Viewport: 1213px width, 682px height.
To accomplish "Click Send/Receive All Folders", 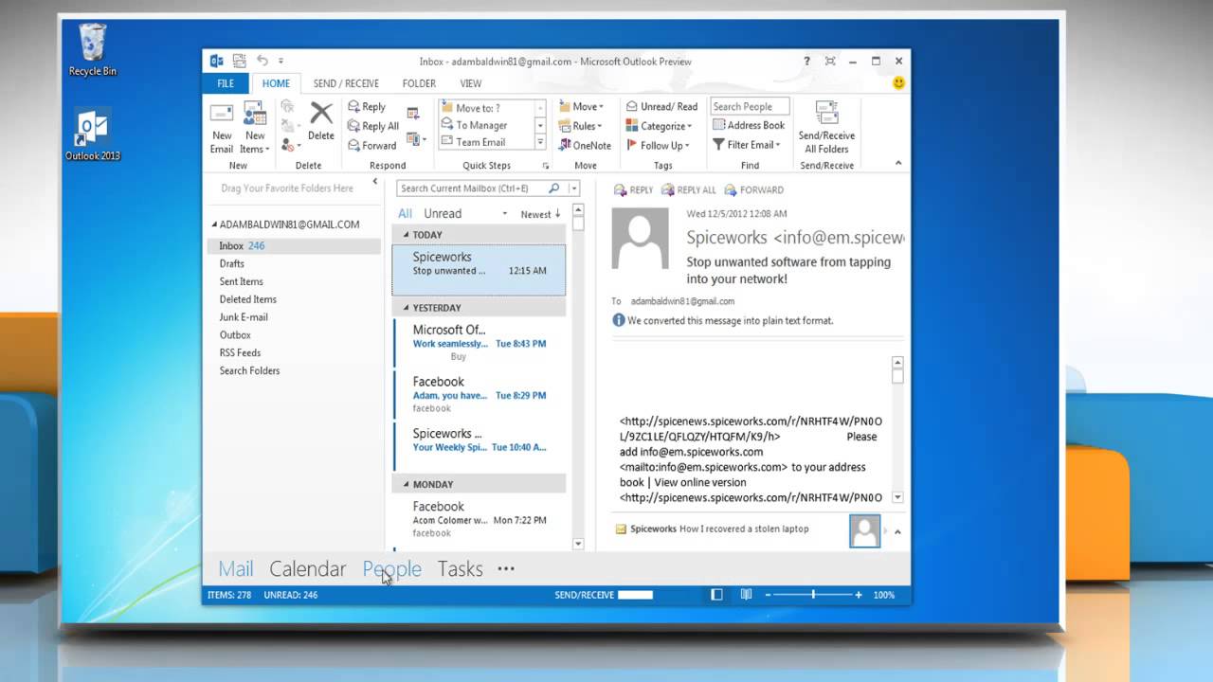I will (x=826, y=127).
